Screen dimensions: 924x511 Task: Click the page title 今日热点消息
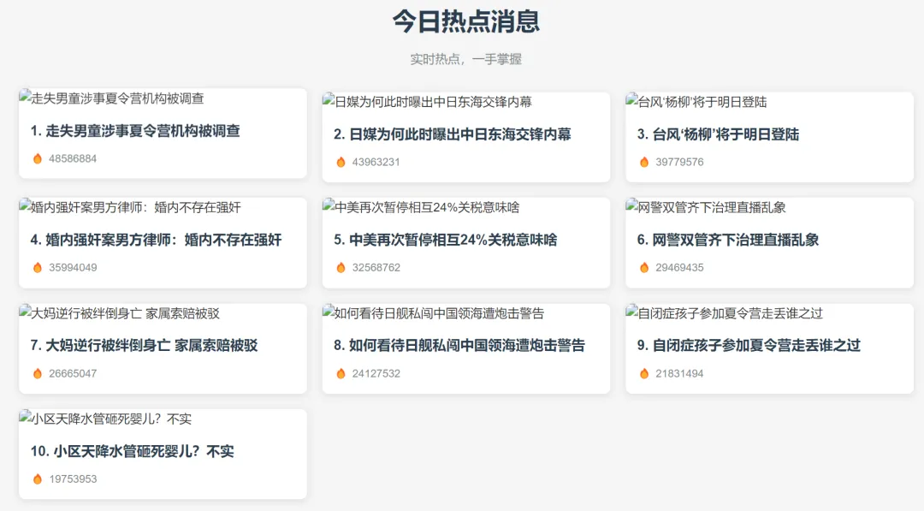coord(466,21)
